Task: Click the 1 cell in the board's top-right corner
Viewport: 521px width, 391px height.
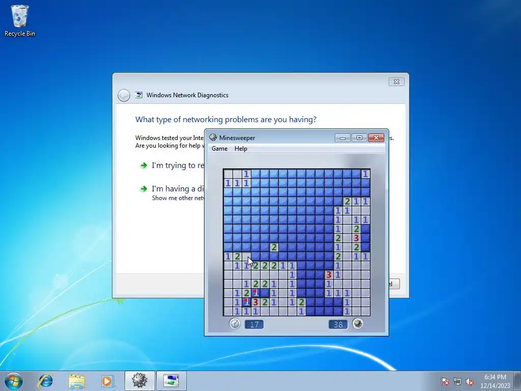Action: pyautogui.click(x=365, y=174)
